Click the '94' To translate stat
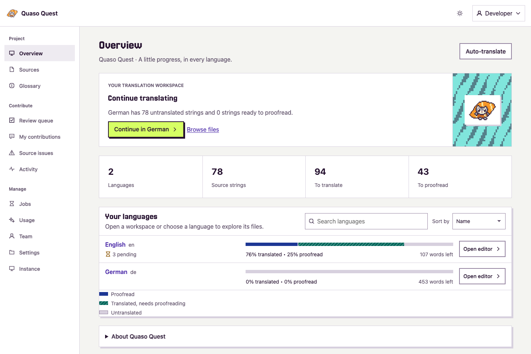This screenshot has height=354, width=531. click(357, 177)
